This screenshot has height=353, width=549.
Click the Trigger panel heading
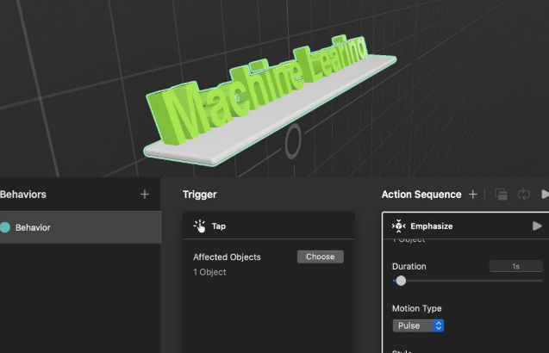coord(200,195)
